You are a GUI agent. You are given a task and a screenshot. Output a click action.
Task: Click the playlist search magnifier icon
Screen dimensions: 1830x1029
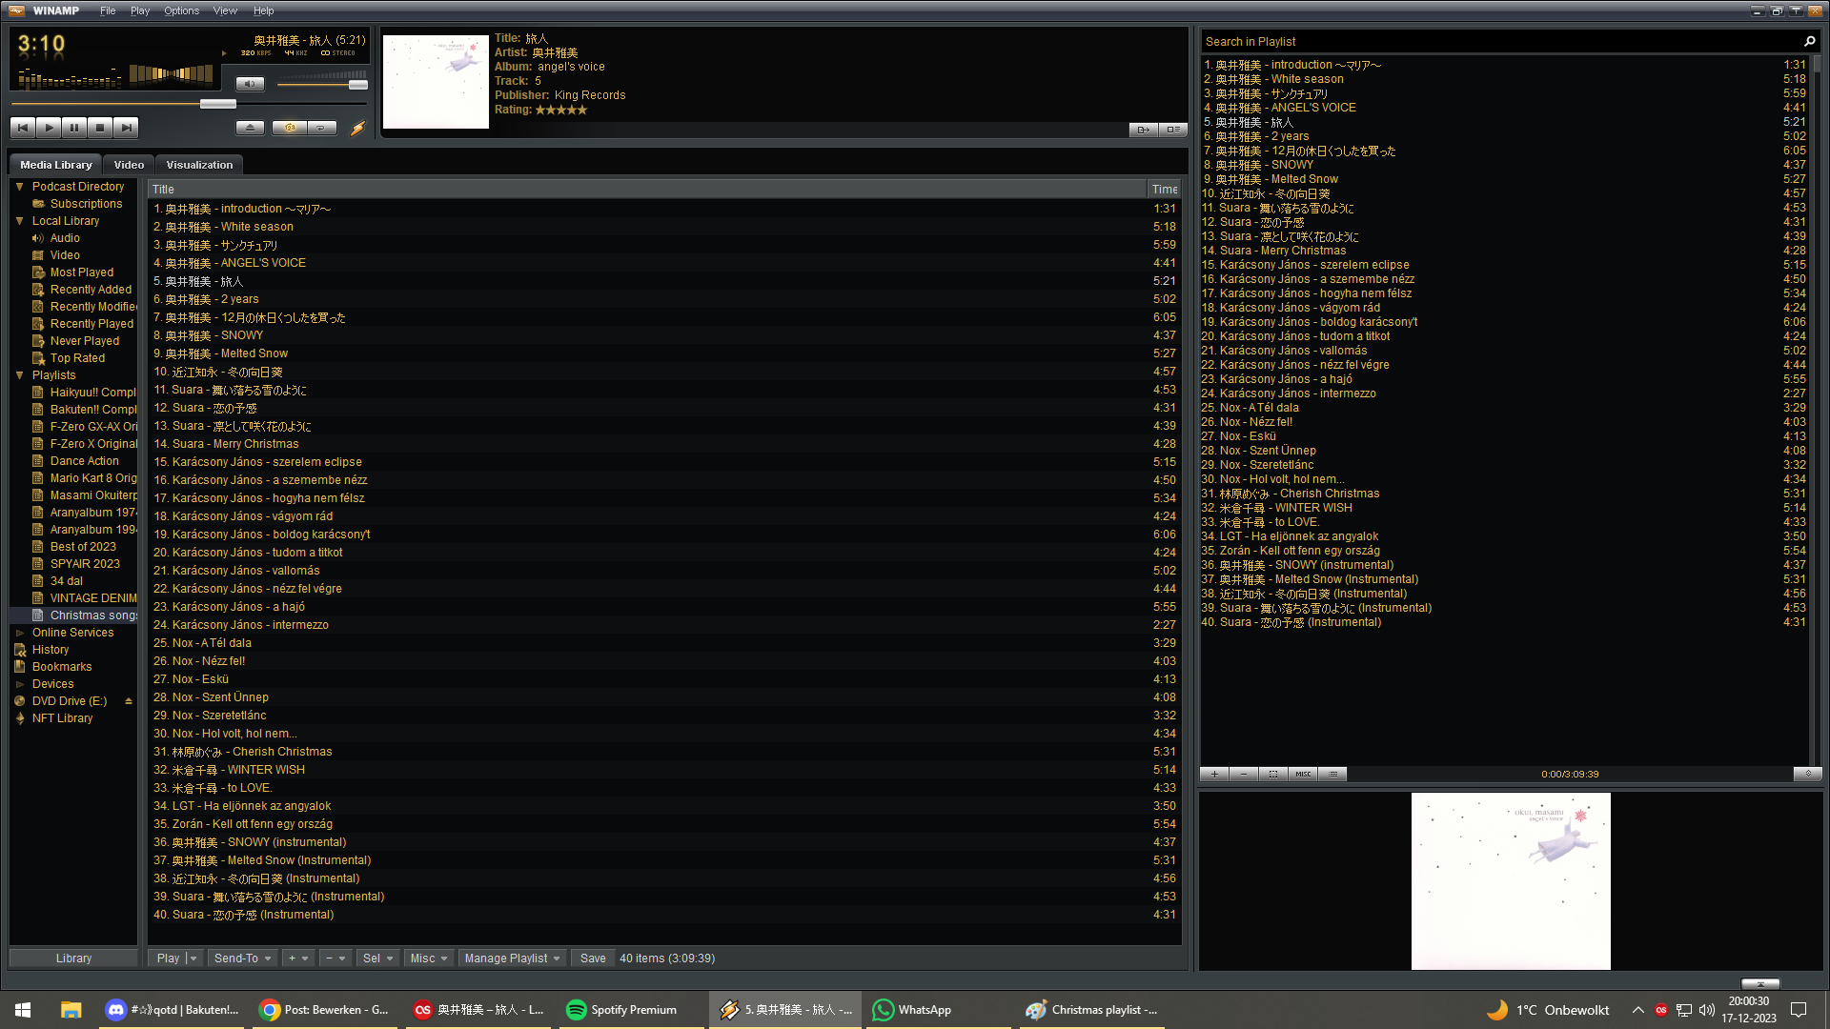click(1809, 41)
